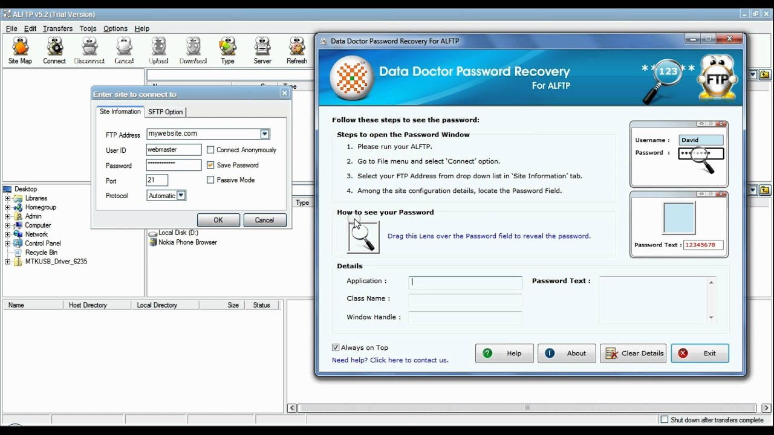This screenshot has height=435, width=774.
Task: Open the Edit menu
Action: [30, 28]
